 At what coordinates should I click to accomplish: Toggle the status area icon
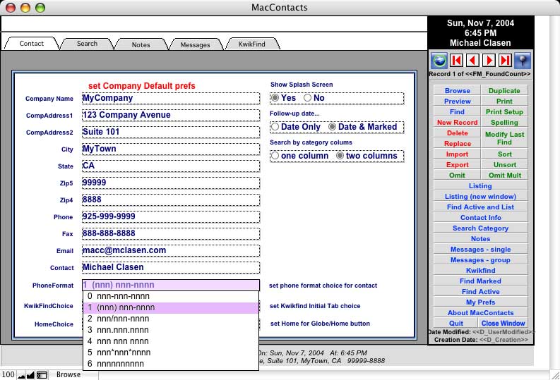point(42,374)
